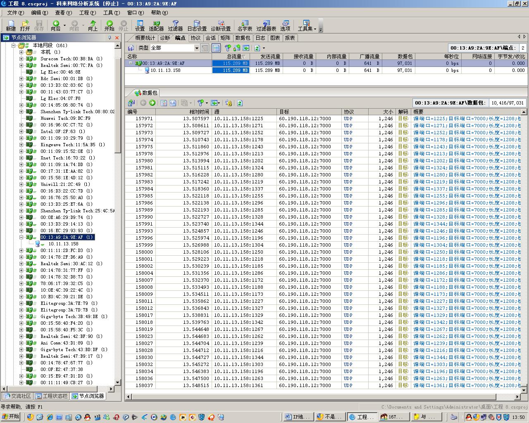This screenshot has width=529, height=423.
Task: Open the 工具(T) menu
Action: [x=111, y=13]
